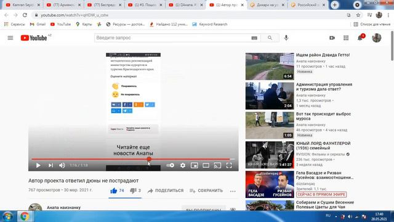Open the more actions three-dot menu
Screen dimensions: 394x222
[233, 191]
